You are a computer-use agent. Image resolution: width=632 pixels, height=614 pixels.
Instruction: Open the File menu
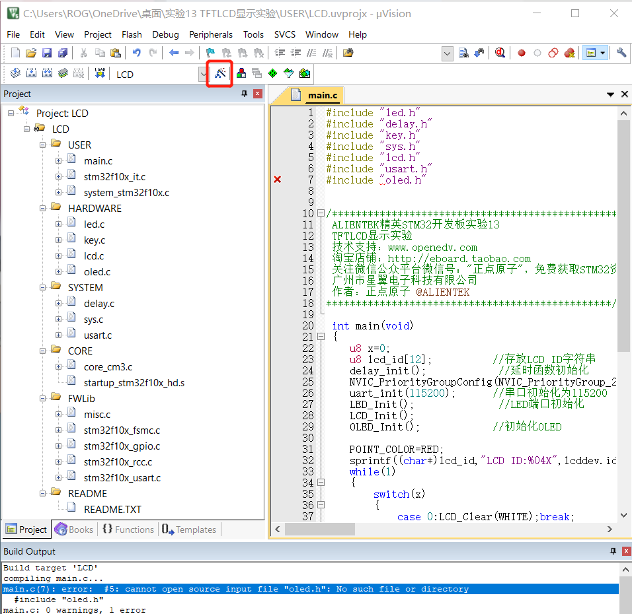point(13,34)
